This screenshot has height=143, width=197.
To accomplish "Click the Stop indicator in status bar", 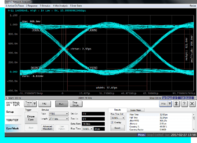I will [150, 135].
